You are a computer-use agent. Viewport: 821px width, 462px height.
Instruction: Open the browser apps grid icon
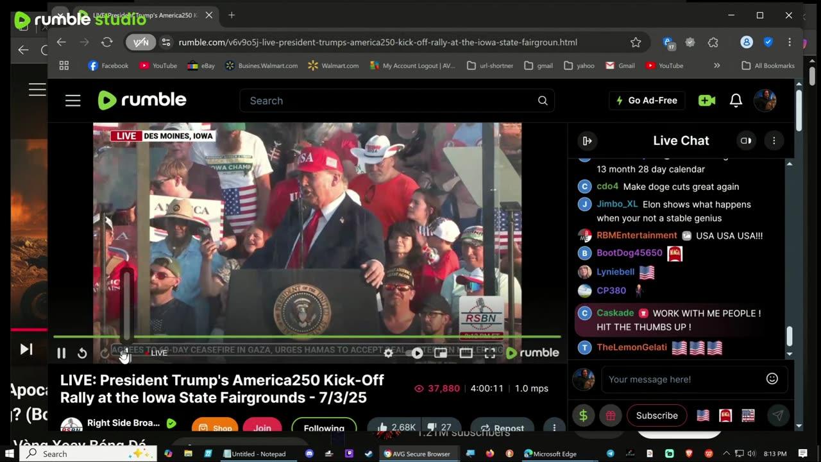pyautogui.click(x=64, y=65)
